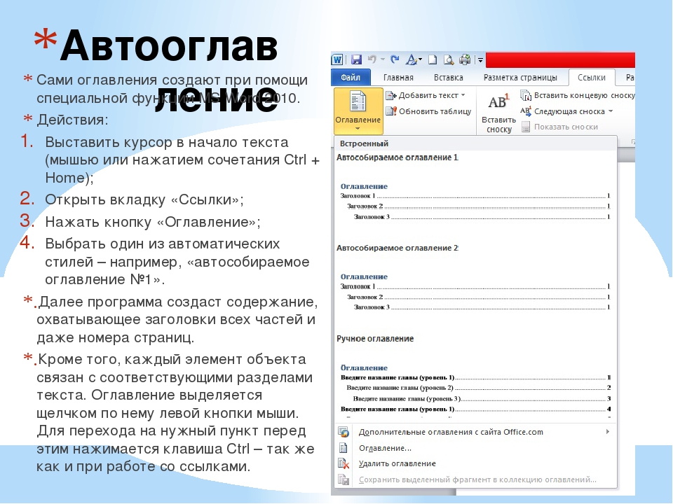The height and width of the screenshot is (504, 673).
Task: Expand the «Добавить текст» dropdown
Action: coord(463,95)
